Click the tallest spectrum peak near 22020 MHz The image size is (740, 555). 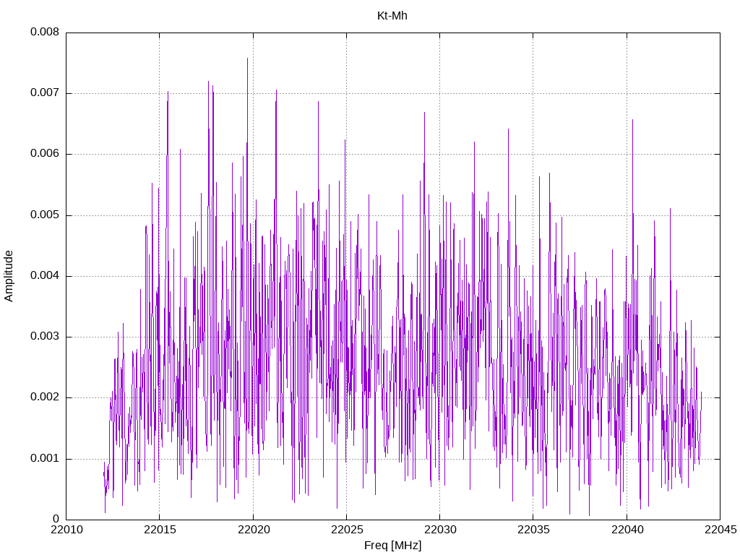[247, 59]
